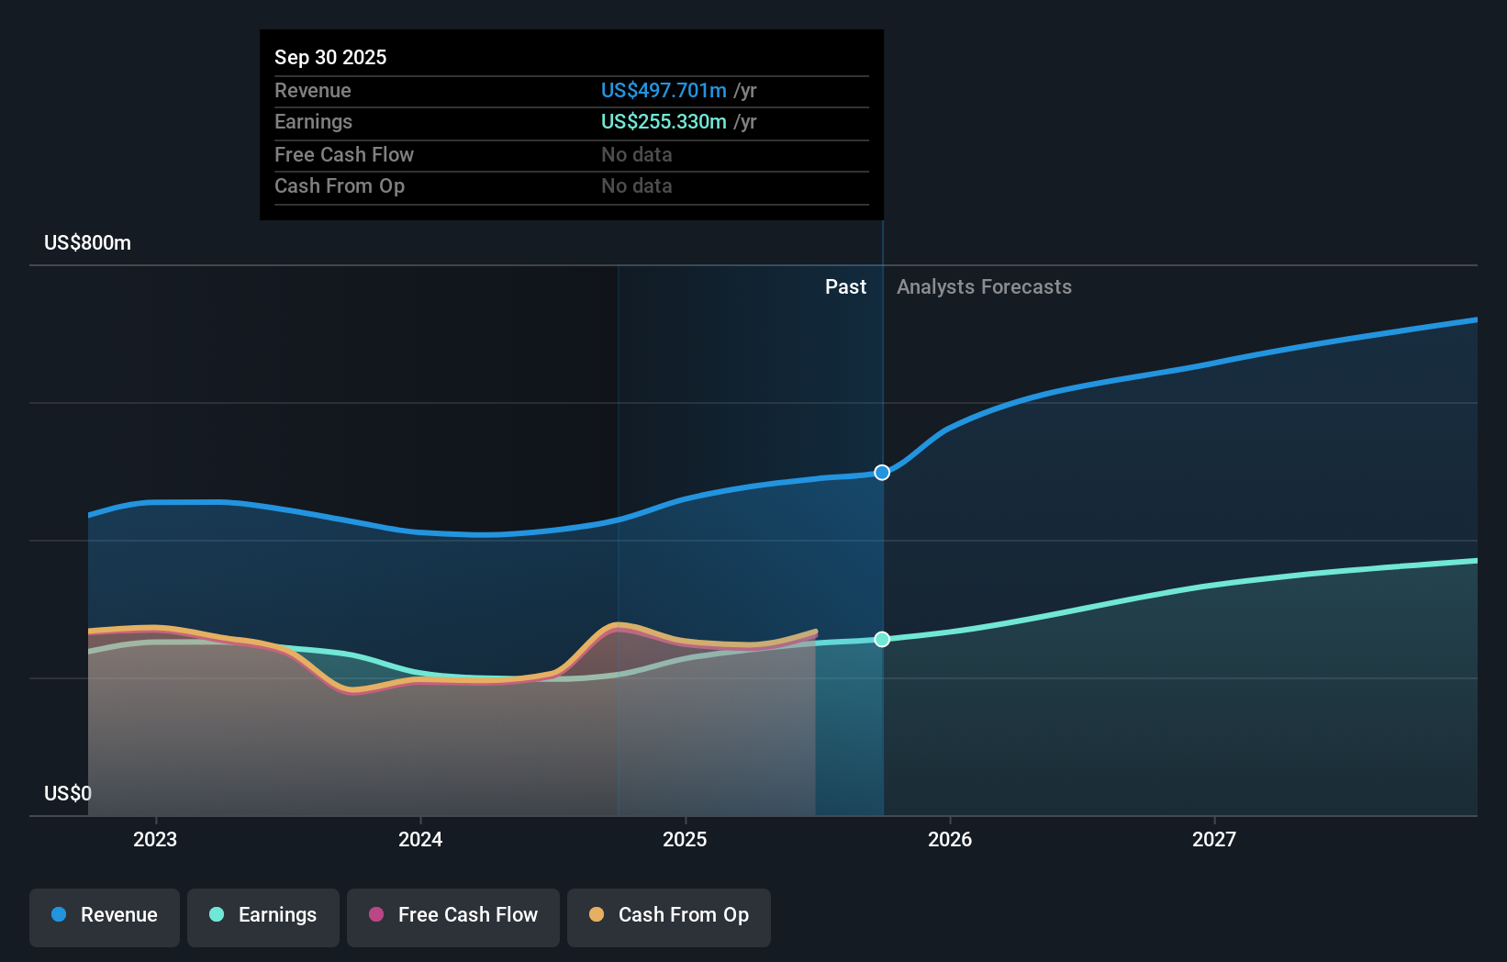Click the Sep 30 2025 tooltip header
Screen dimensions: 1507x962
[330, 57]
